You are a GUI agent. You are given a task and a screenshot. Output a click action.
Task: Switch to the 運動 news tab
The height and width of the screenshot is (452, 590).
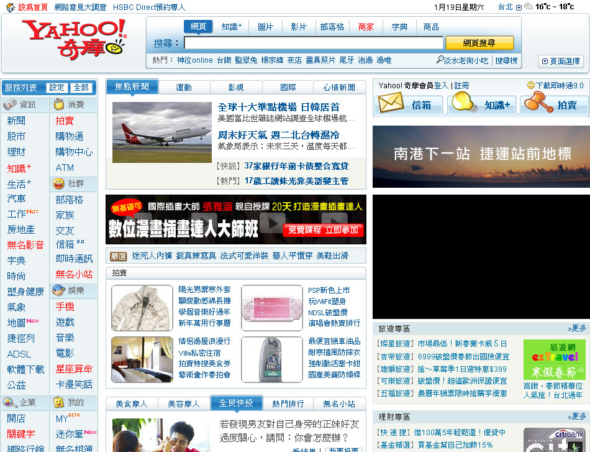click(x=184, y=87)
